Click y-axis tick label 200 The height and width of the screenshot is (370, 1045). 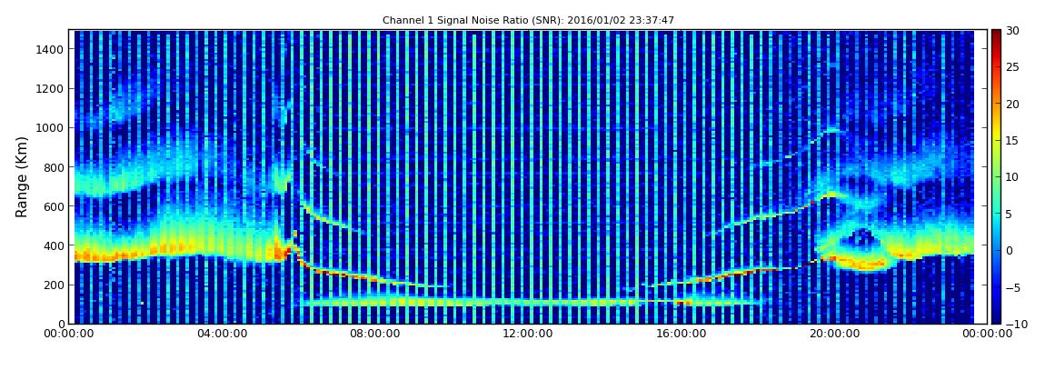54,285
